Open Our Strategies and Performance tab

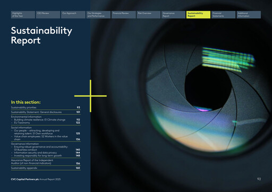(98, 15)
